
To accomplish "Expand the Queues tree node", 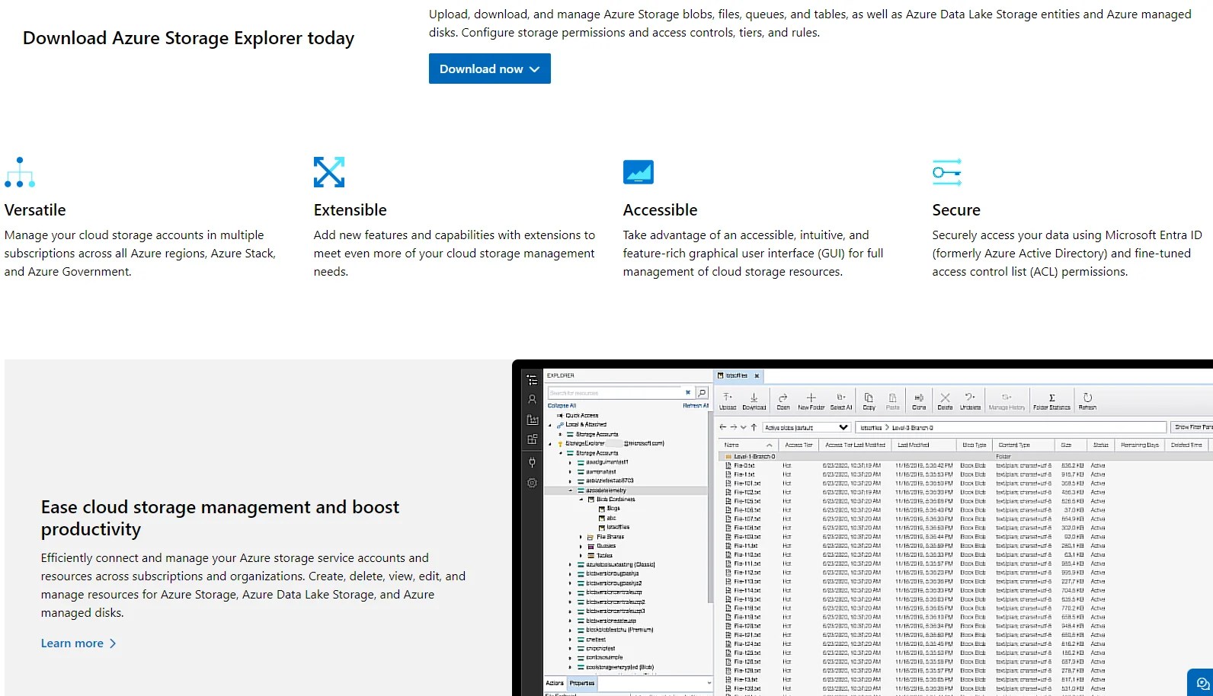I will pyautogui.click(x=581, y=546).
